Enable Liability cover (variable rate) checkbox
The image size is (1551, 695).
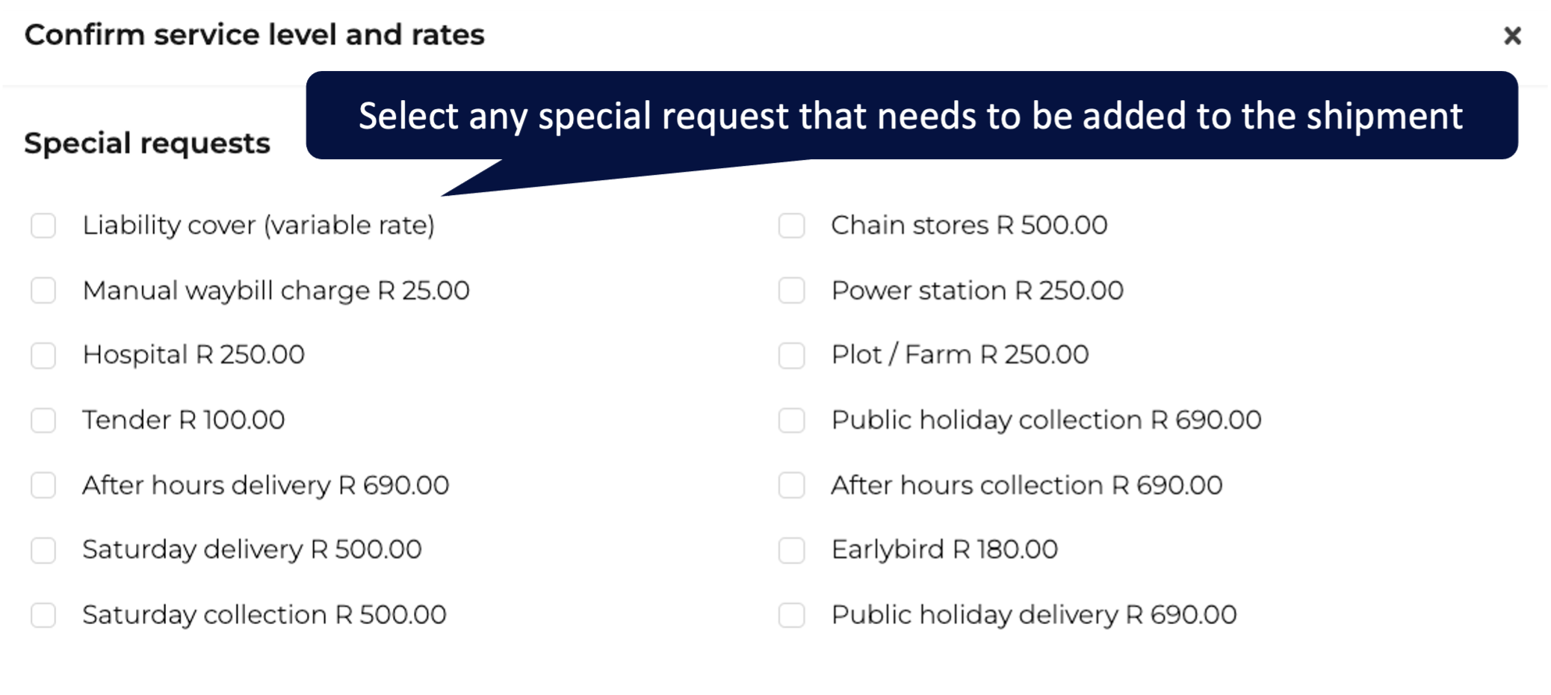coord(43,225)
